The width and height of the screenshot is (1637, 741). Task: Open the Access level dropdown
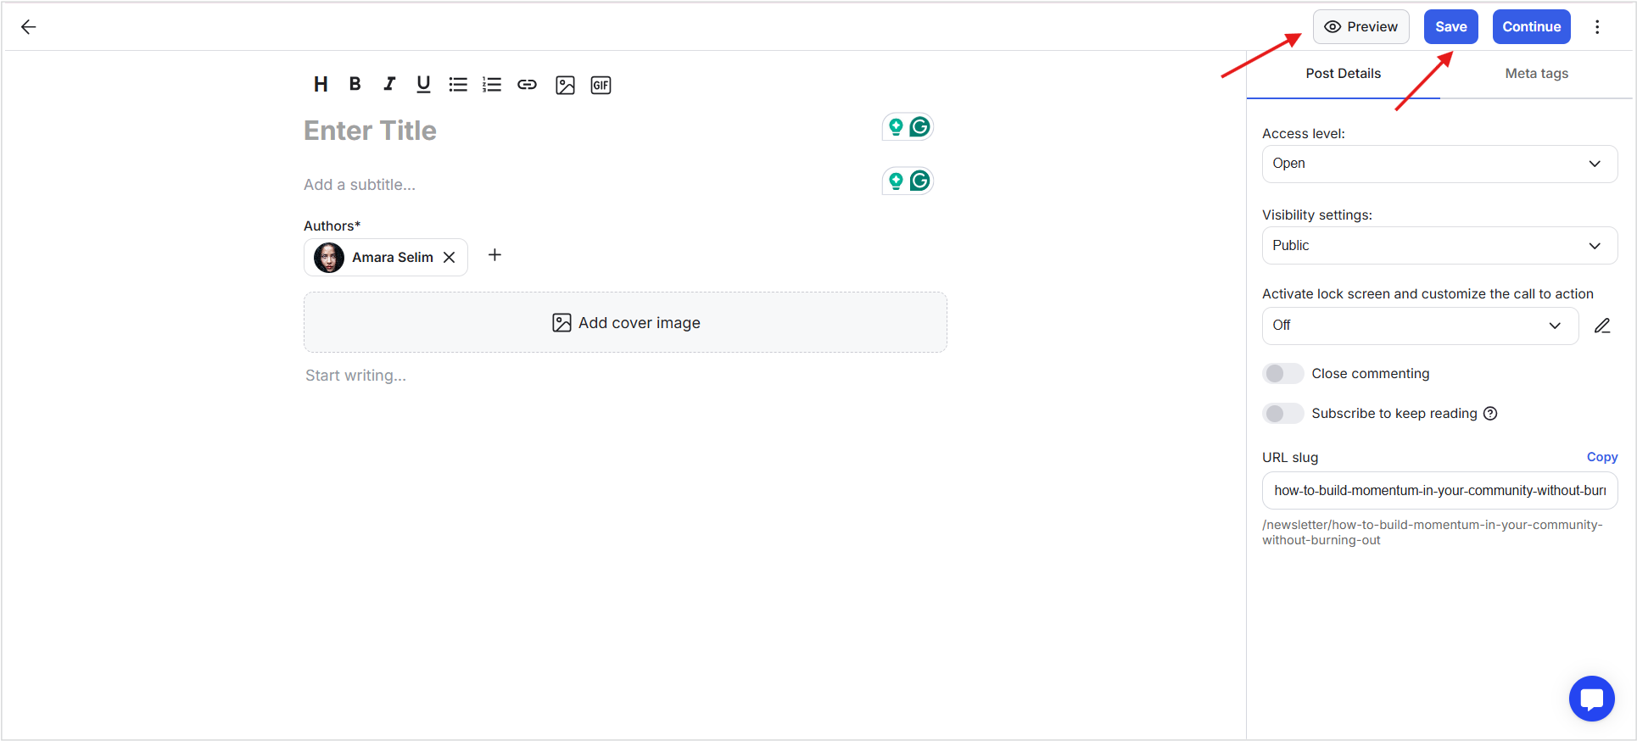[1439, 164]
